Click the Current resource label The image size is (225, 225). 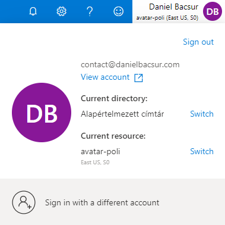pyautogui.click(x=113, y=136)
